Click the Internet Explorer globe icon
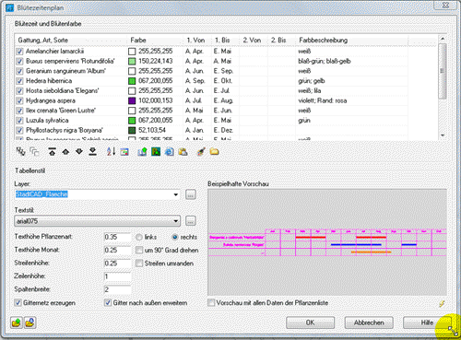 [170, 151]
